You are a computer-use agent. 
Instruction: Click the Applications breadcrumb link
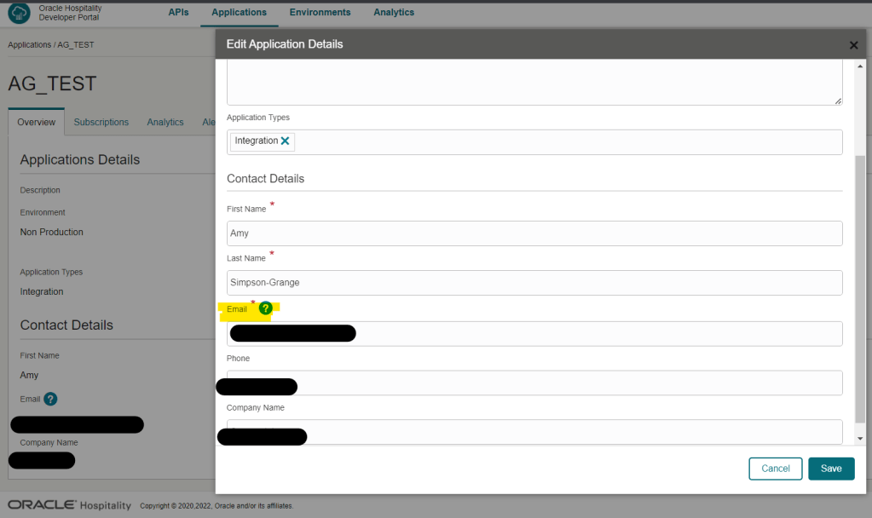(x=29, y=44)
